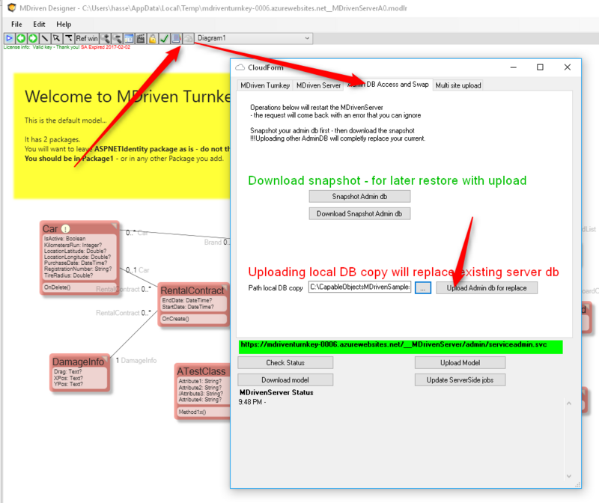
Task: Click the green checkmark validate icon
Action: click(164, 38)
